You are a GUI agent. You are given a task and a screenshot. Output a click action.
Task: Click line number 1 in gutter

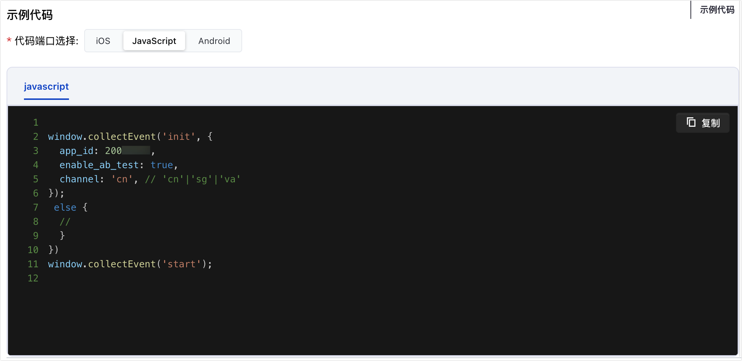(36, 122)
